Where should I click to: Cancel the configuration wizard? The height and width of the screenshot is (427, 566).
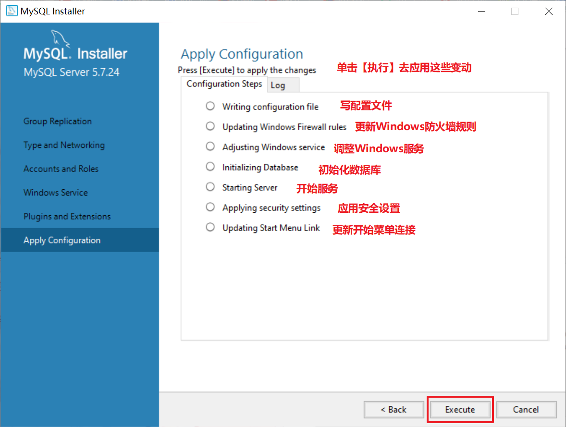coord(526,409)
